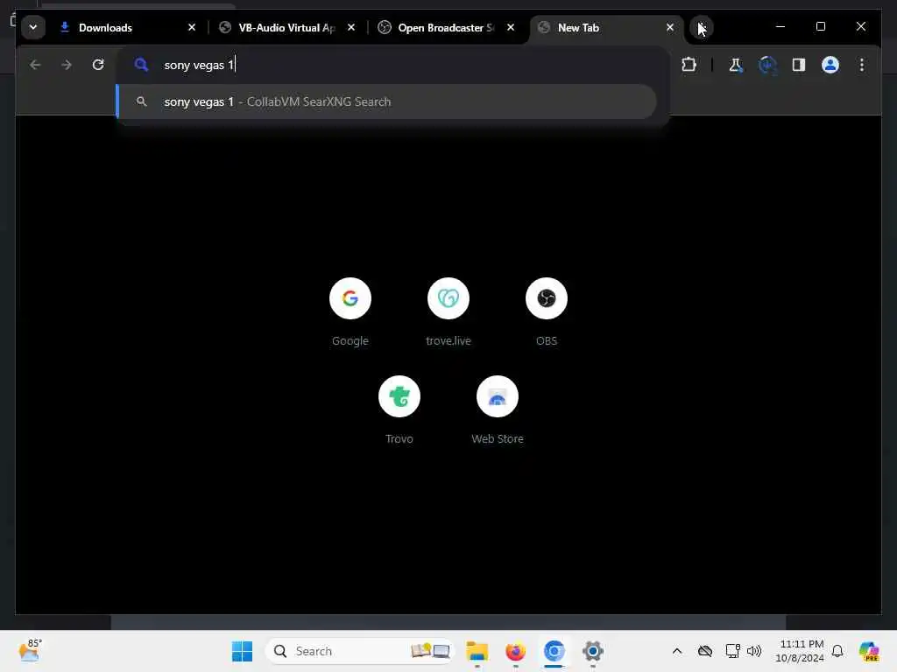The height and width of the screenshot is (672, 897).
Task: Click the cloud sync tray icon
Action: click(705, 651)
